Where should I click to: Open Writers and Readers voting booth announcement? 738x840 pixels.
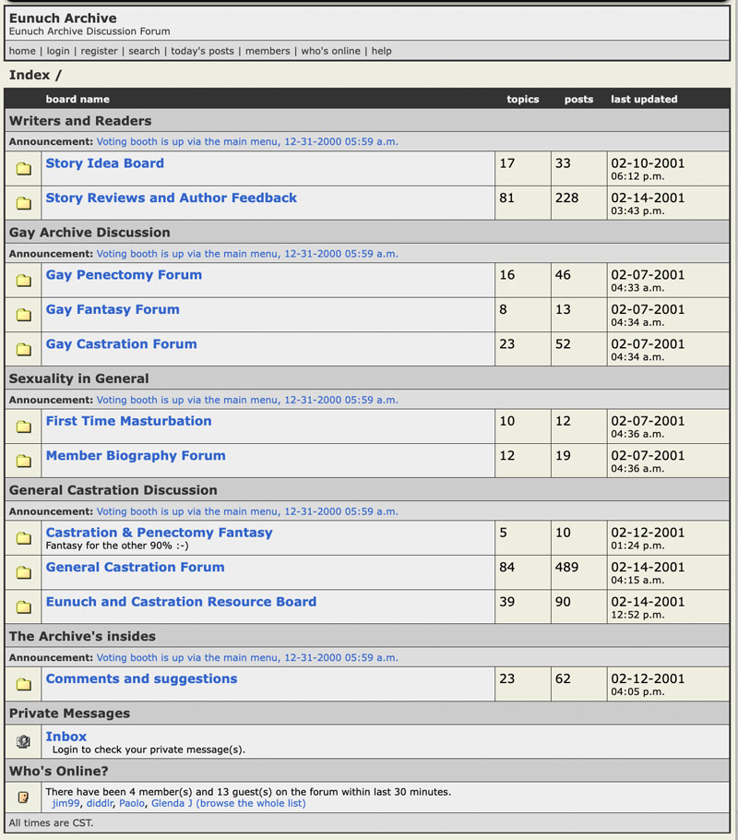247,142
